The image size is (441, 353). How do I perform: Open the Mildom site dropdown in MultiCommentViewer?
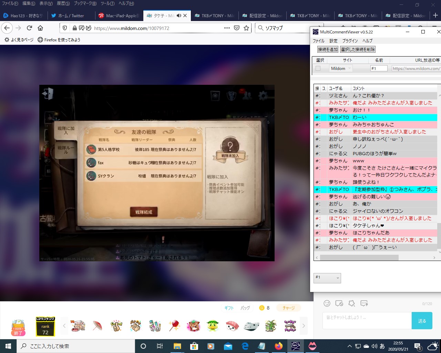(x=341, y=68)
